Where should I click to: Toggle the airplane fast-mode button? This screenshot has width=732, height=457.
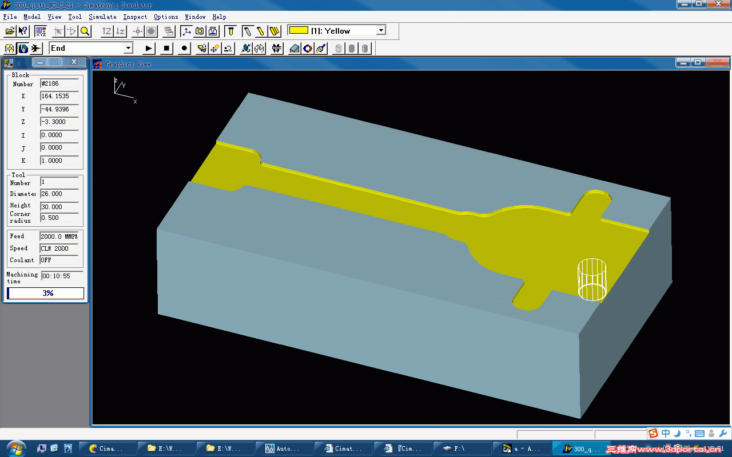click(x=36, y=49)
